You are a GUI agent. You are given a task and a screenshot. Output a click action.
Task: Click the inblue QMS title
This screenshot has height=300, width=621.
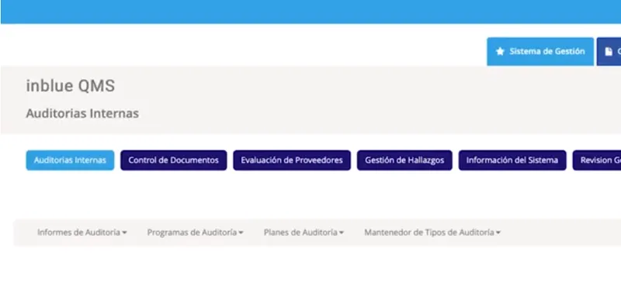tap(71, 86)
